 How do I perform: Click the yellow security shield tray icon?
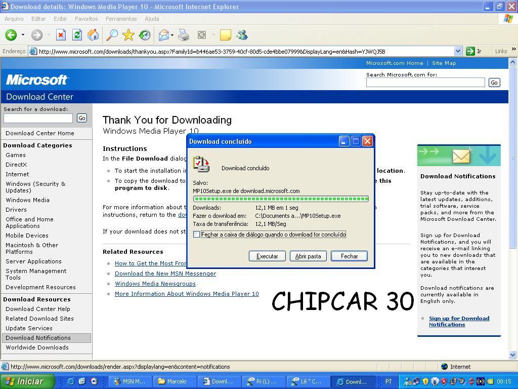[426, 381]
